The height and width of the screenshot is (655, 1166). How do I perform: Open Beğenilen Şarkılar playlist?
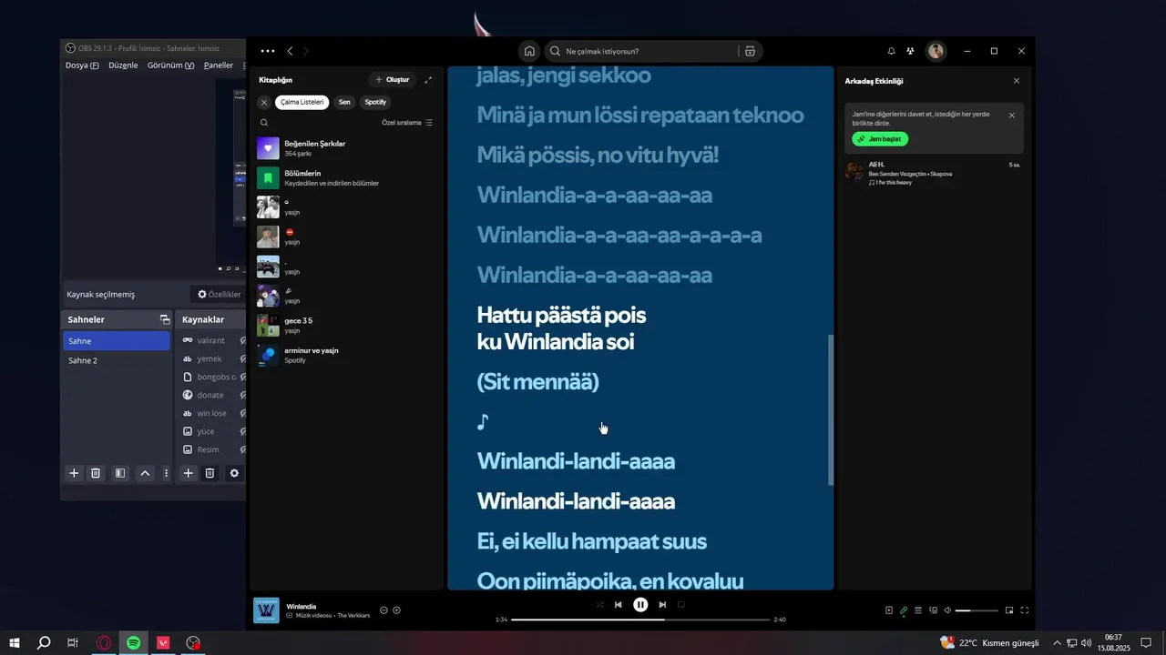pos(346,148)
